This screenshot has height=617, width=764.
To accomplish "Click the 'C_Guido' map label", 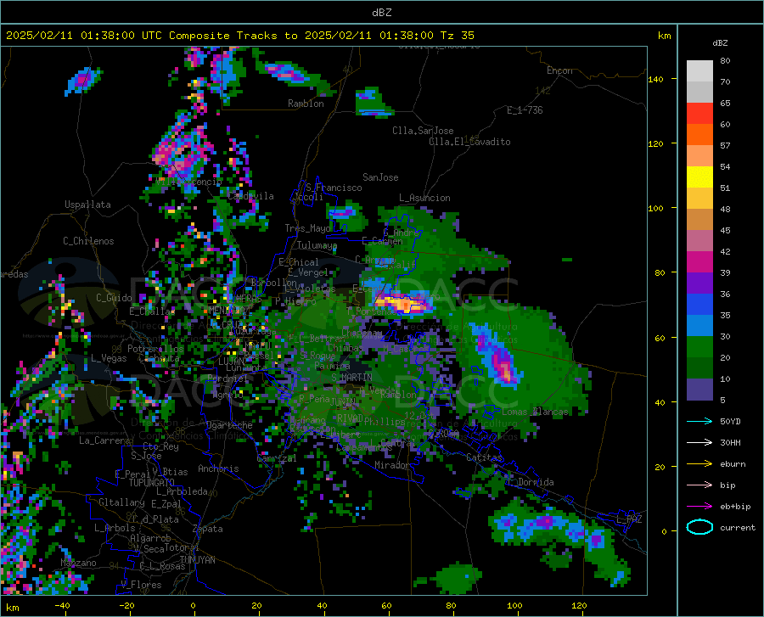I will 114,298.
